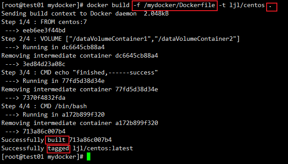The width and height of the screenshot is (288, 164).
Task: Click the "ljl/centos" tag name in the command
Action: 247,5
